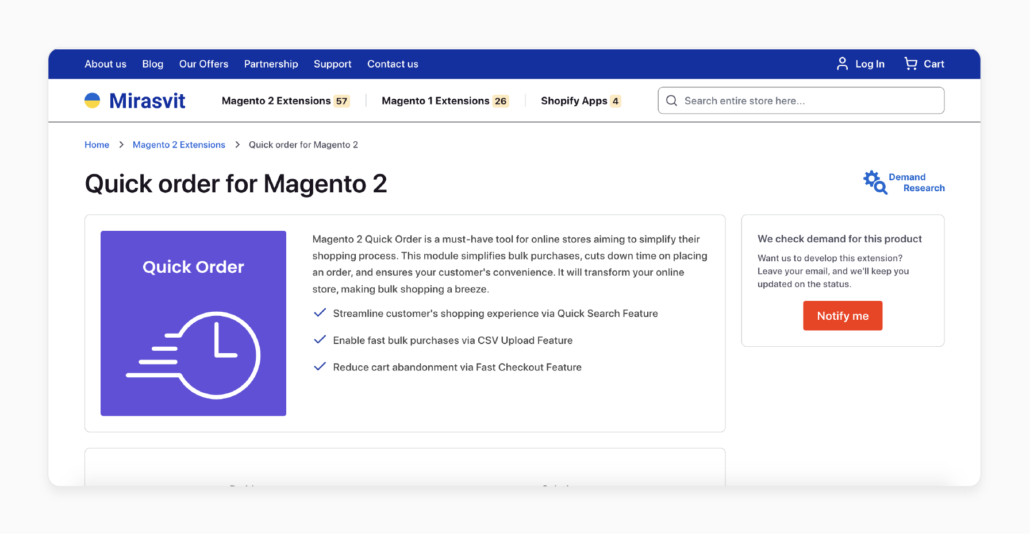Click the Mirasvit blue-yellow logo circle
Screen dimensions: 1030x534
pos(93,100)
